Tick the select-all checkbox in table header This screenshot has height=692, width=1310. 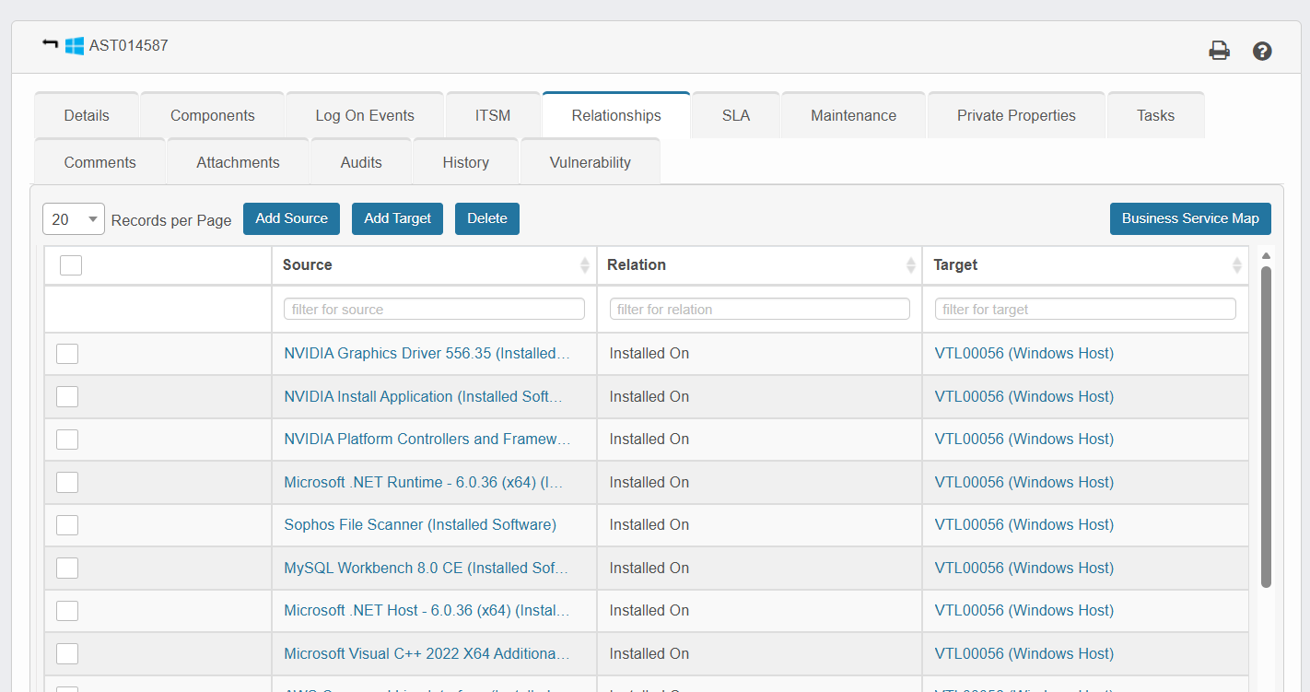click(71, 265)
